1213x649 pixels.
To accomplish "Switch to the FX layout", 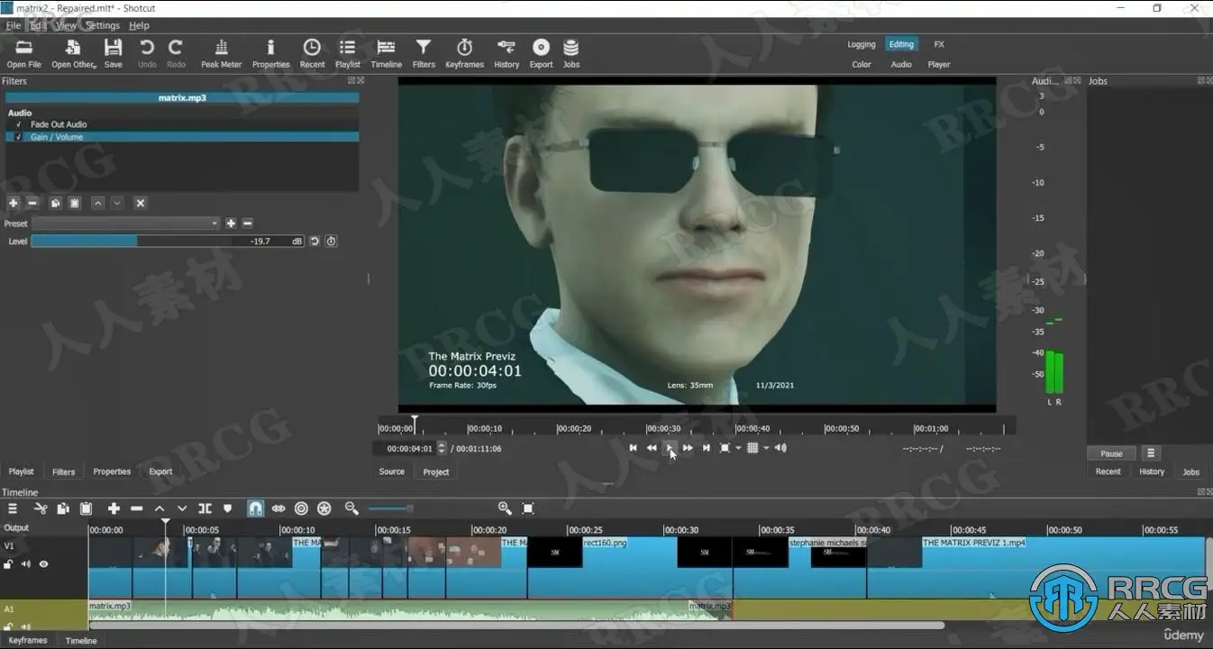I will [x=938, y=44].
